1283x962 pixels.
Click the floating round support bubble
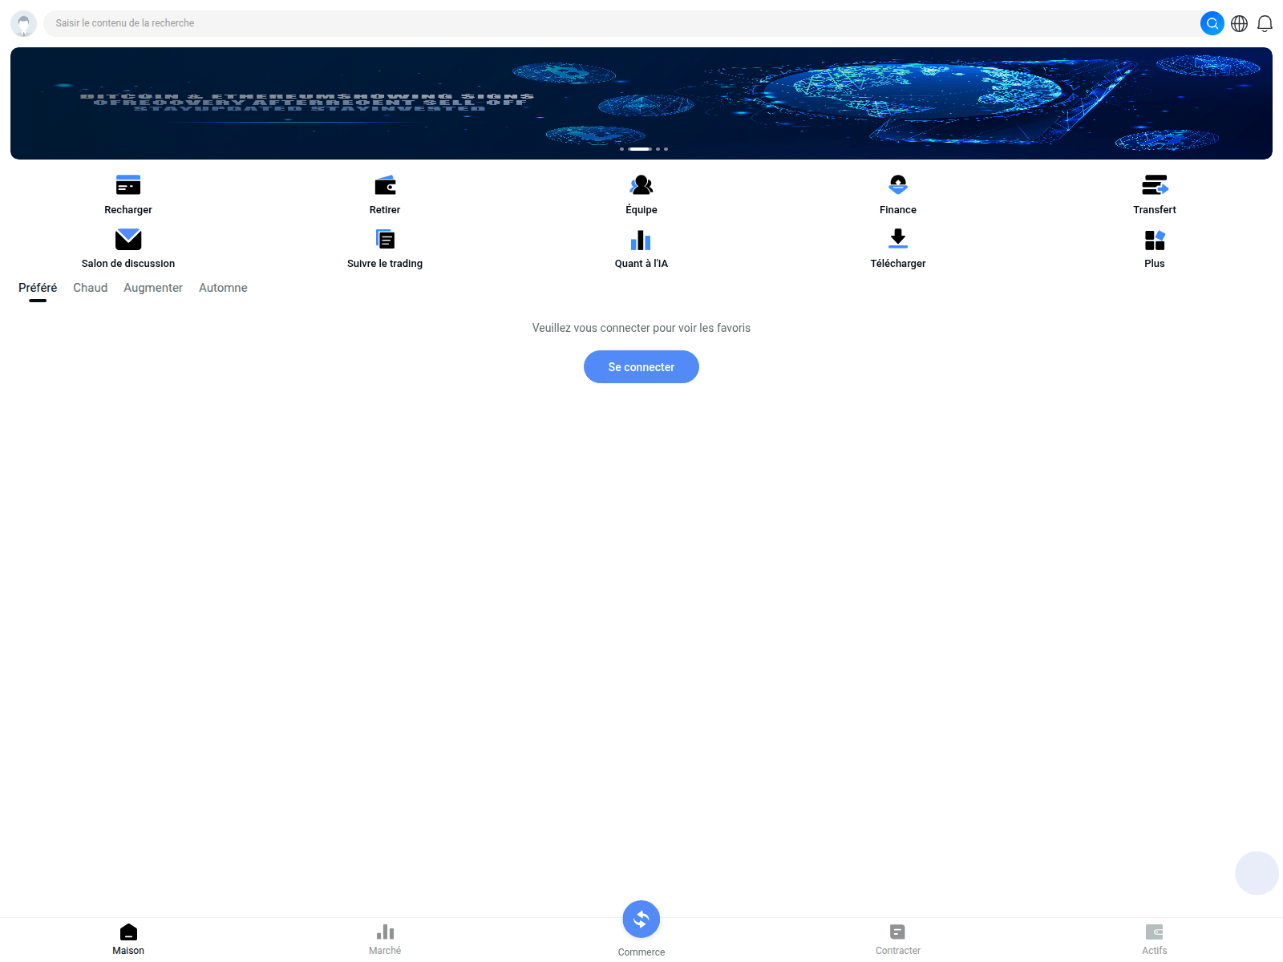[1257, 873]
